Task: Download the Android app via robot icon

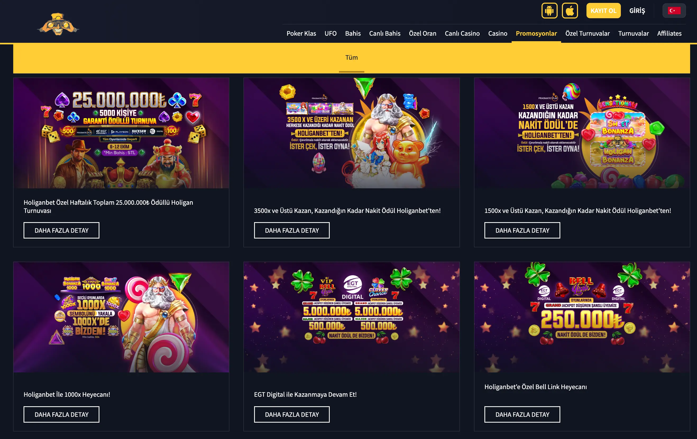Action: point(549,11)
